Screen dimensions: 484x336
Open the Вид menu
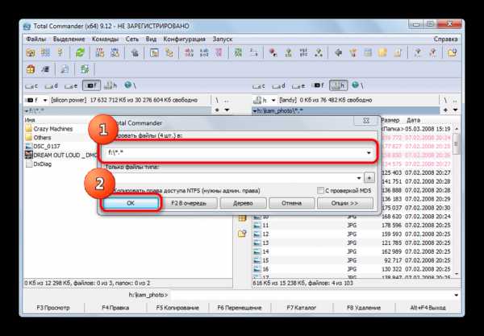pyautogui.click(x=151, y=39)
